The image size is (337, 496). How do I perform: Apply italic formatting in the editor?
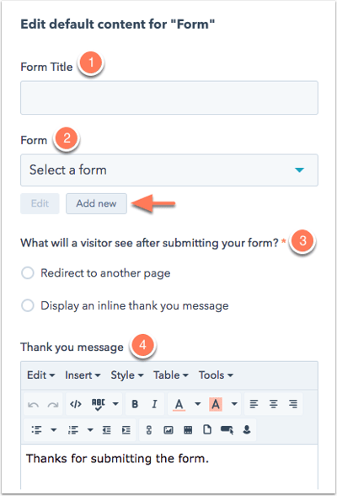point(154,404)
